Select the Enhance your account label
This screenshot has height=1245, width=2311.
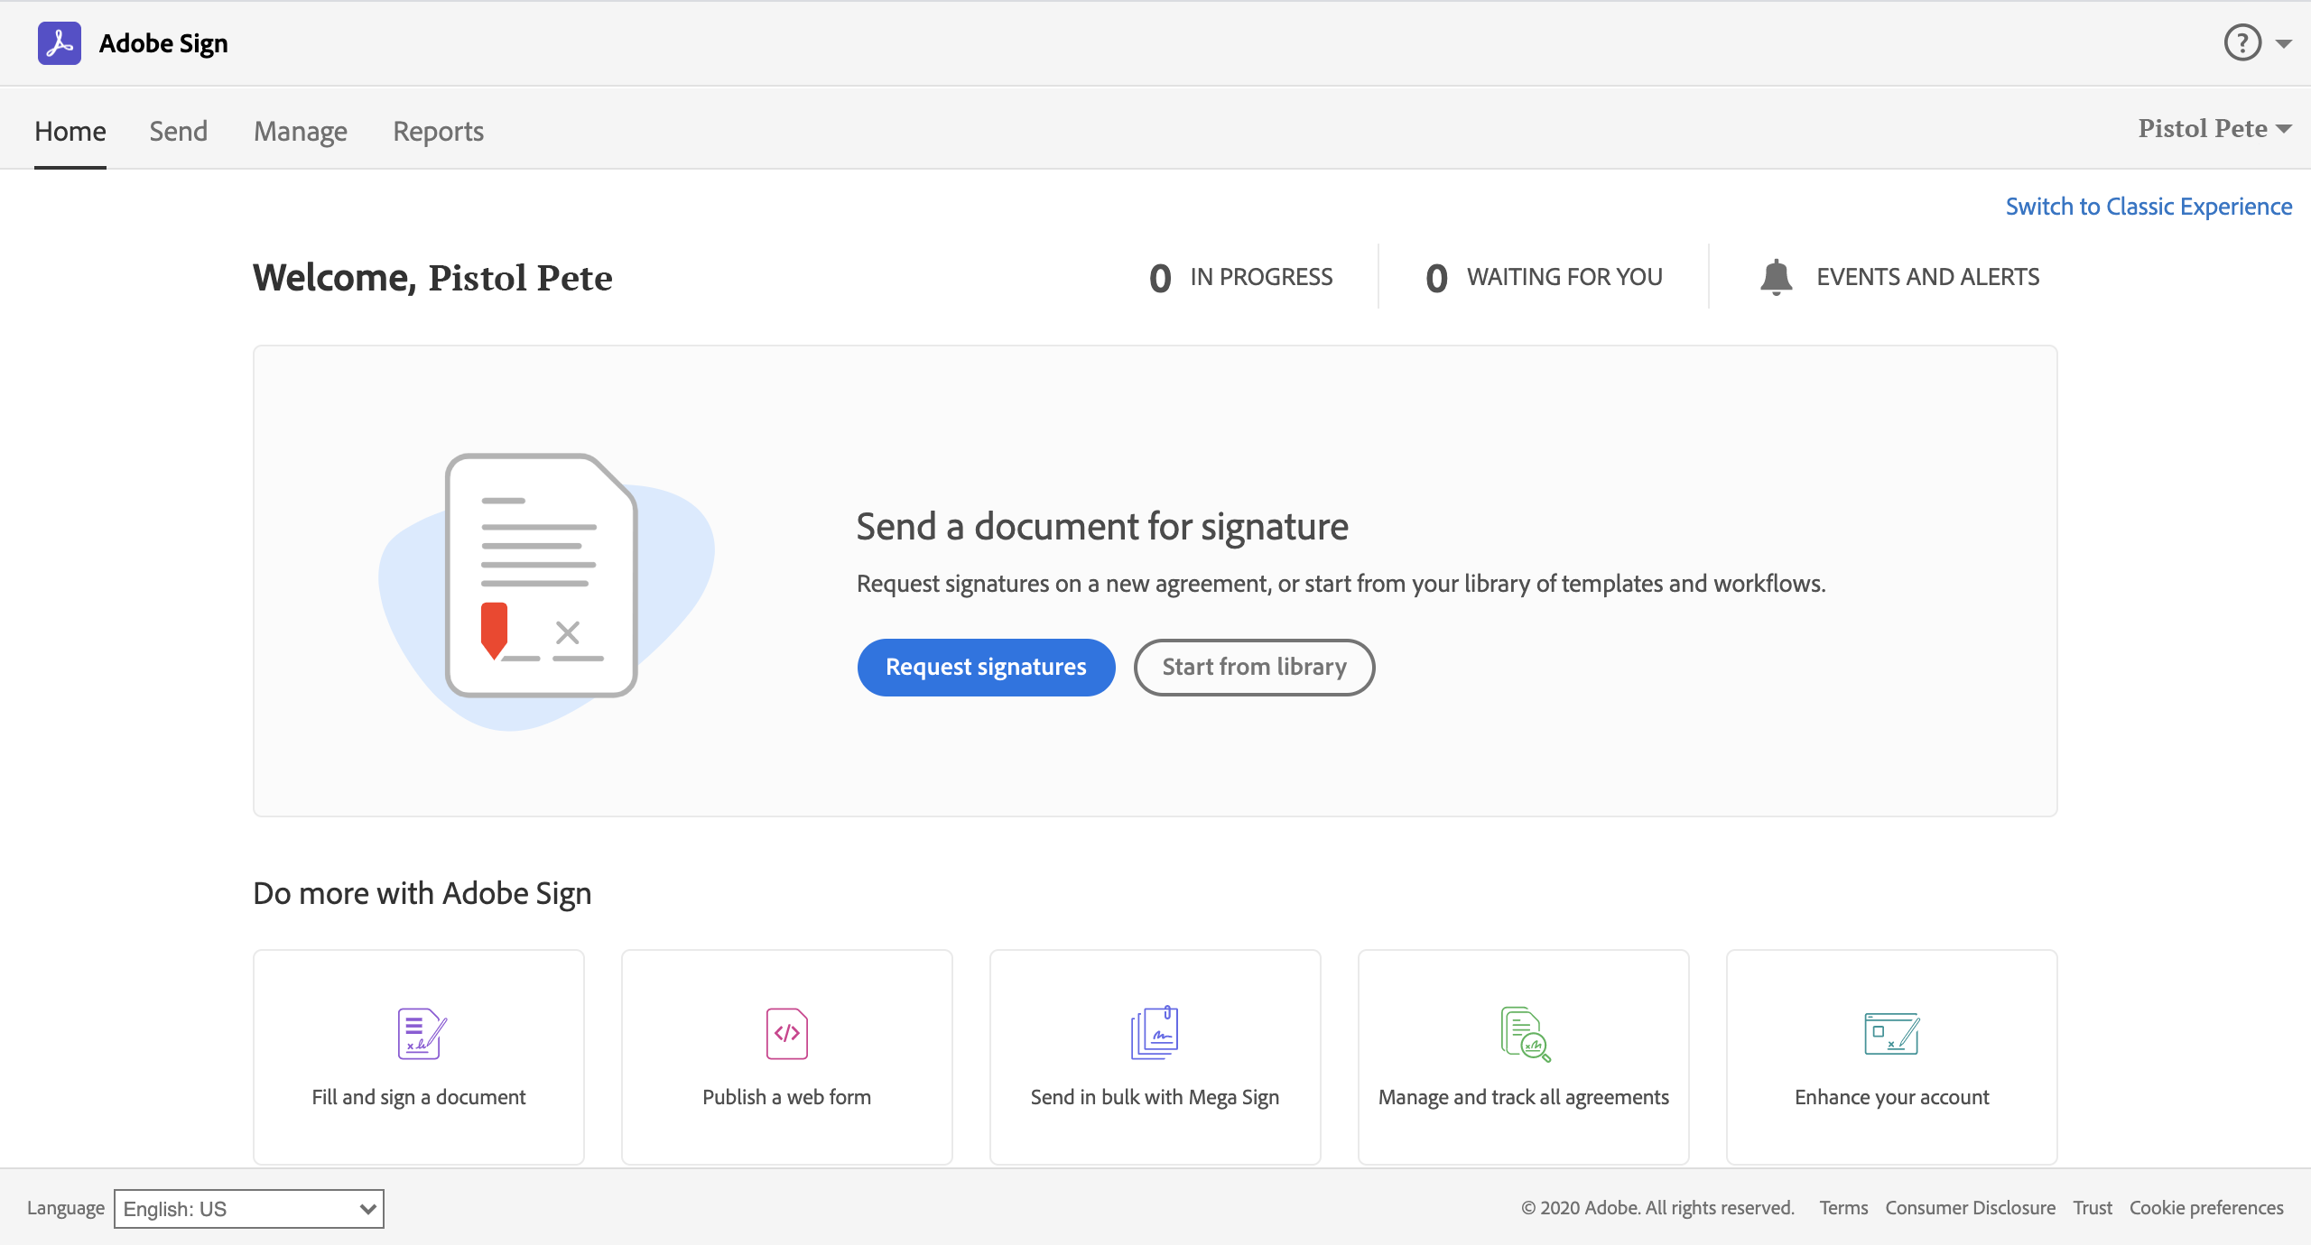1892,1098
